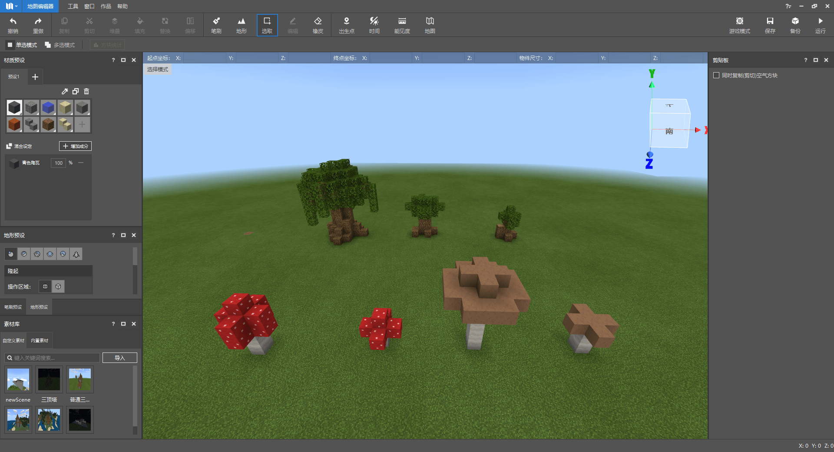Click the 地图编辑器 title button
Viewport: 834px width, 452px height.
pos(40,6)
